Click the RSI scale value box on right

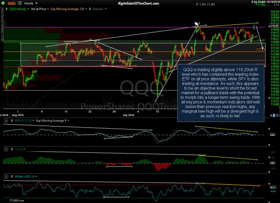[273, 187]
